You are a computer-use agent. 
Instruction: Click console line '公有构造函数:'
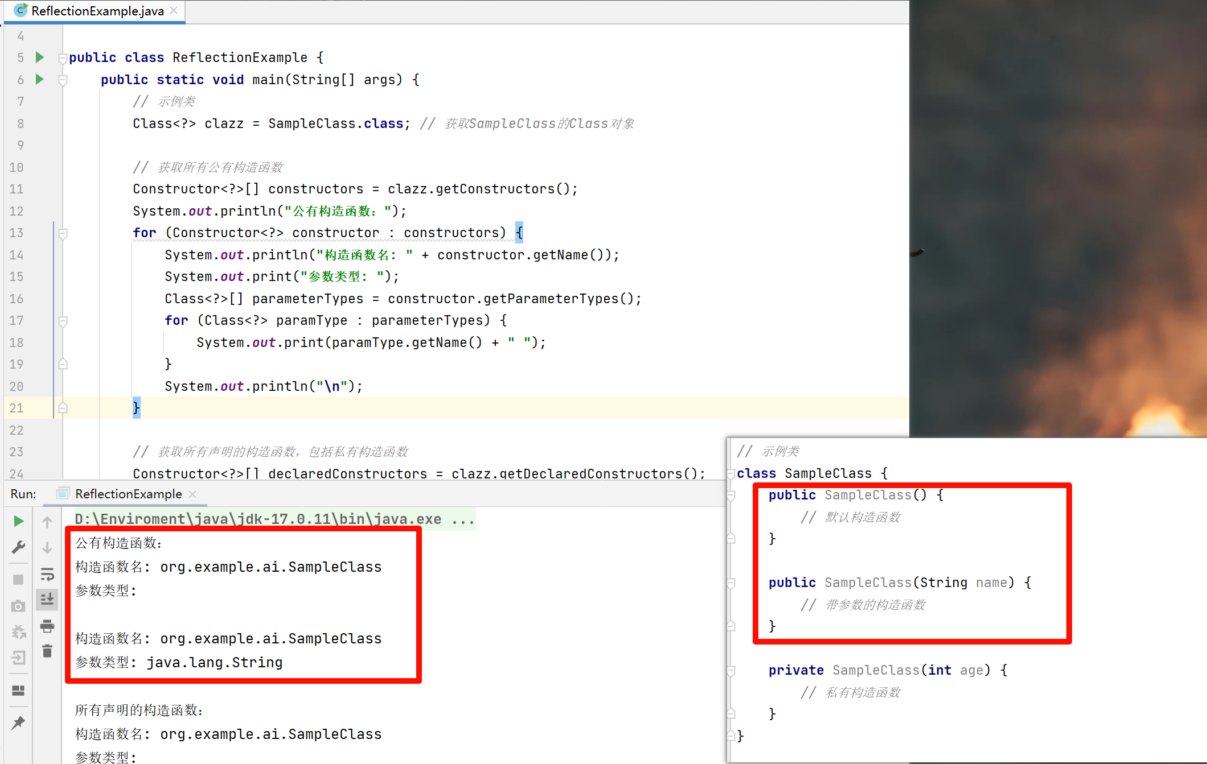[x=118, y=543]
